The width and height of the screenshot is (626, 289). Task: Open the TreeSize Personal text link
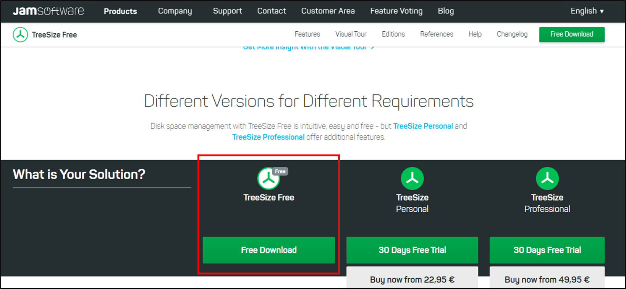click(423, 126)
